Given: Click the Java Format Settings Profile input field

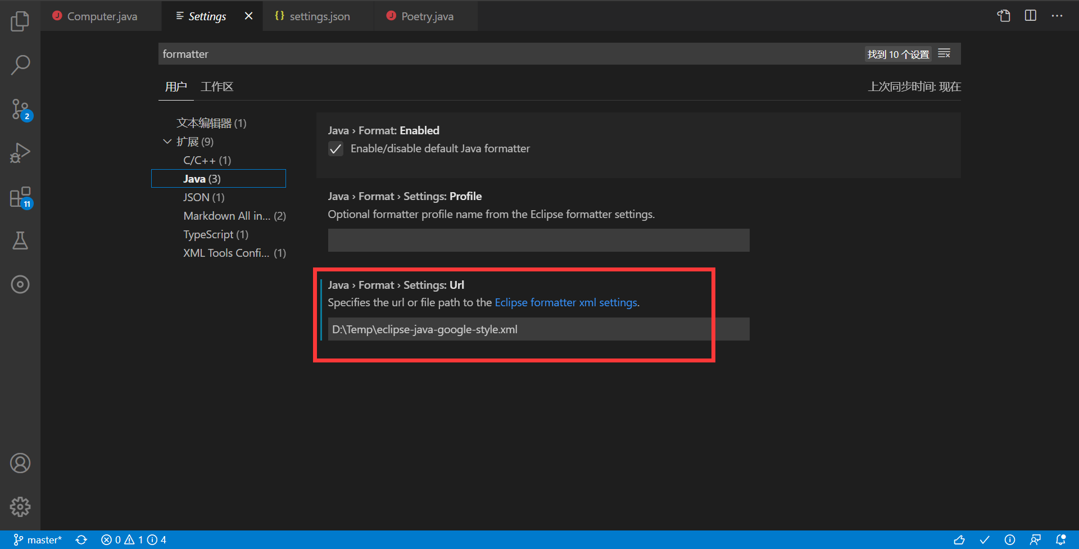Looking at the screenshot, I should click(538, 240).
